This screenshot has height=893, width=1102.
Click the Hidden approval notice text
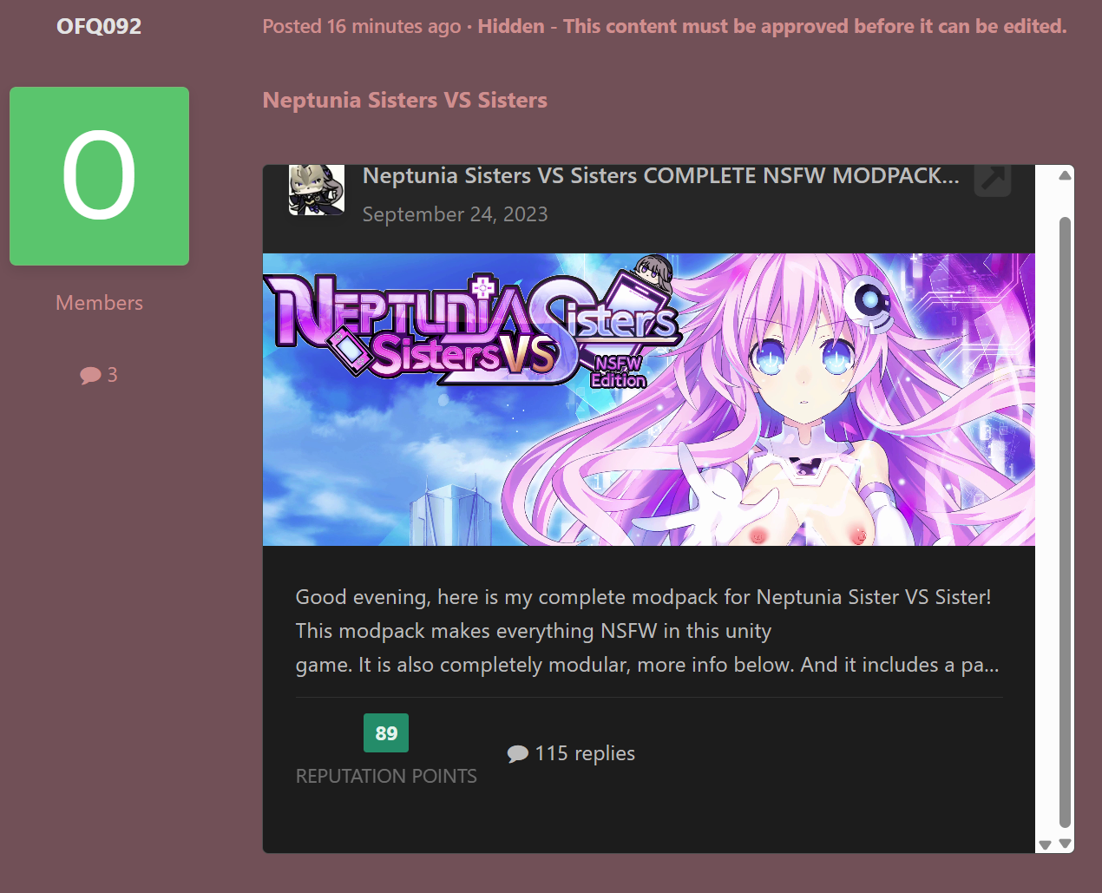[x=772, y=26]
